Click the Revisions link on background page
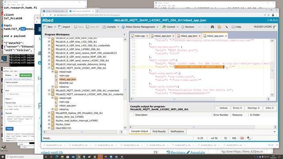 coord(176,152)
